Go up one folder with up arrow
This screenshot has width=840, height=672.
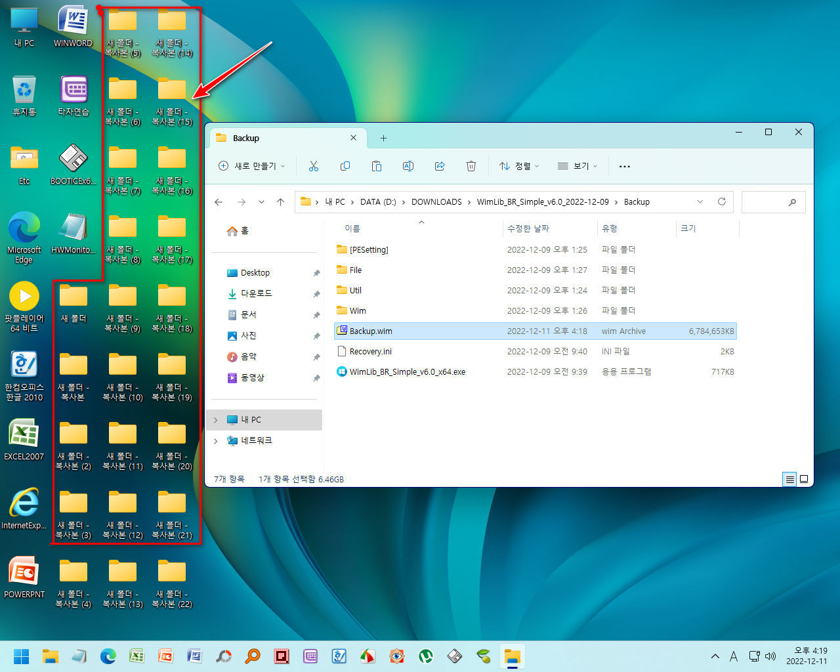click(281, 202)
